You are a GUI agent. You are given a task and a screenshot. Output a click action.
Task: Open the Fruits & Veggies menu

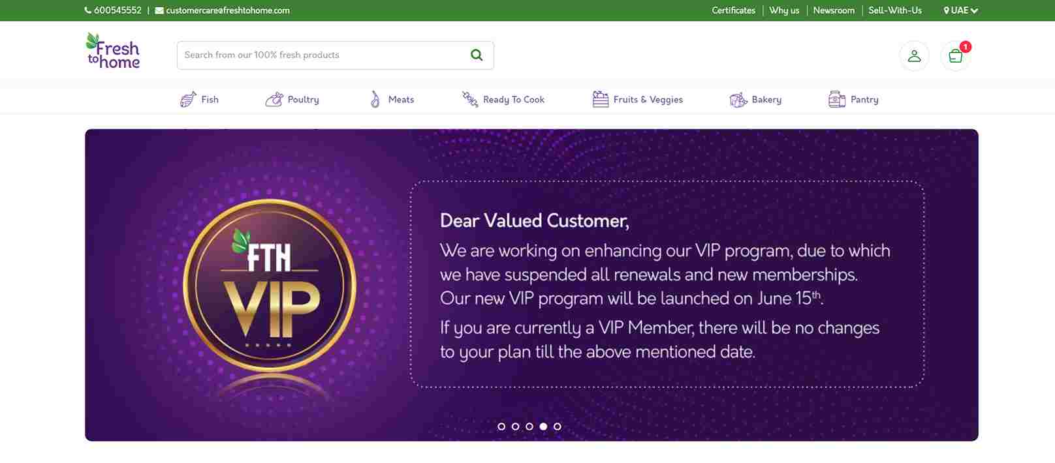pyautogui.click(x=648, y=100)
